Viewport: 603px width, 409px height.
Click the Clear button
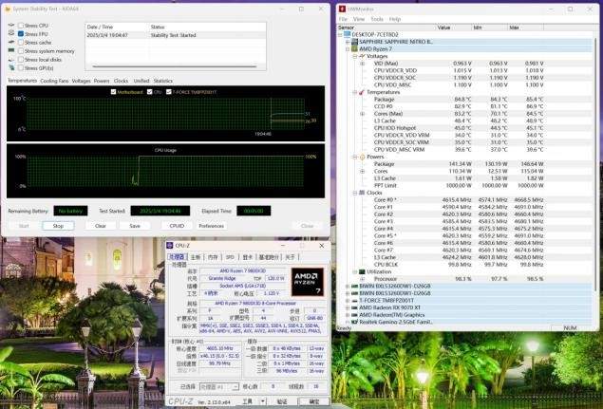101,226
